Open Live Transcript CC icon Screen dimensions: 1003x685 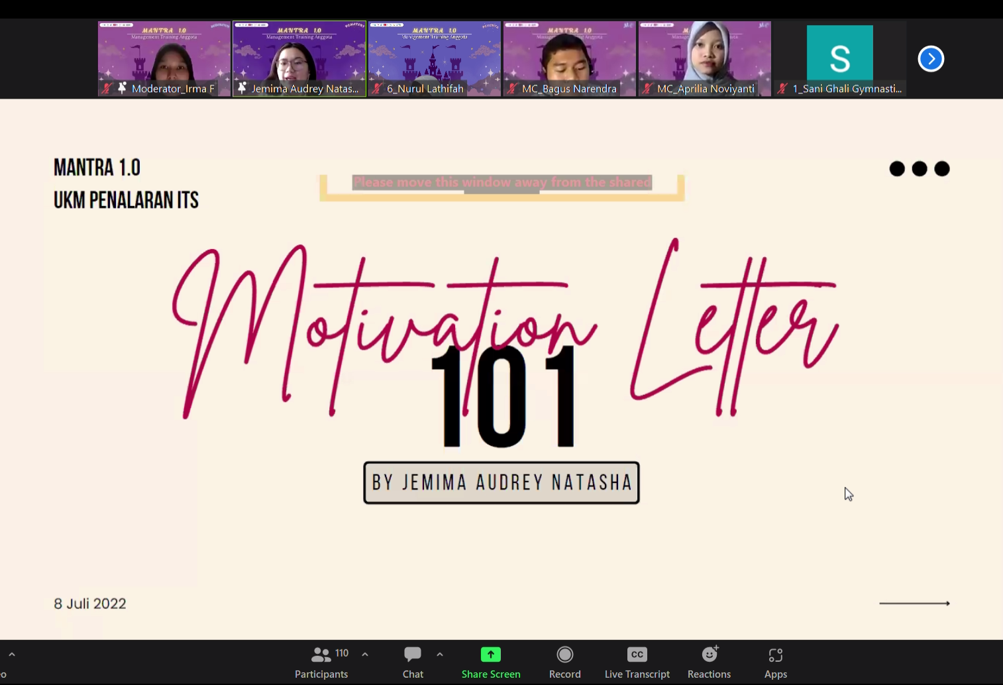[x=637, y=655]
